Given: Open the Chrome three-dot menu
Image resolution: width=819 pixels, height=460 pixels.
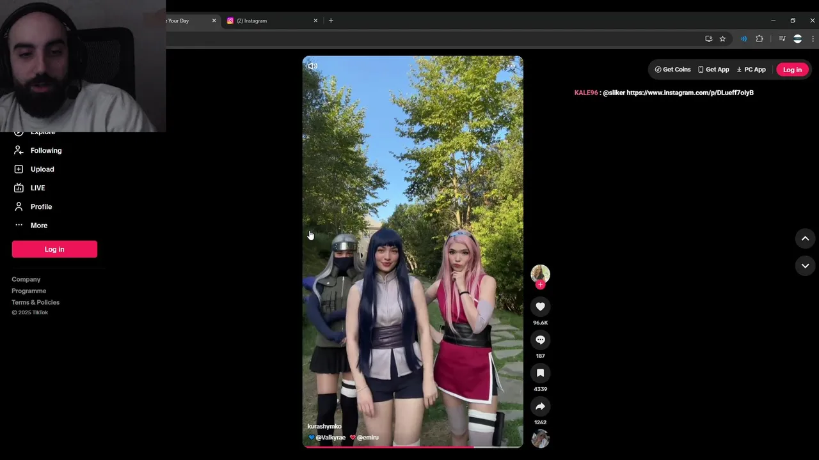Looking at the screenshot, I should (x=813, y=39).
